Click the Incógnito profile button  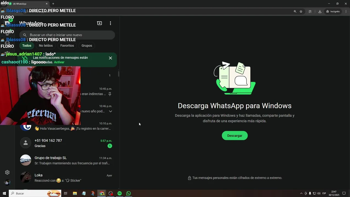[x=333, y=11]
